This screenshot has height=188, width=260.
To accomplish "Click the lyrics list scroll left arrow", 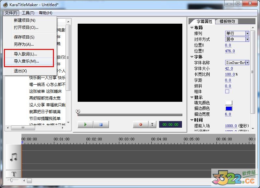I will [x=8, y=128].
